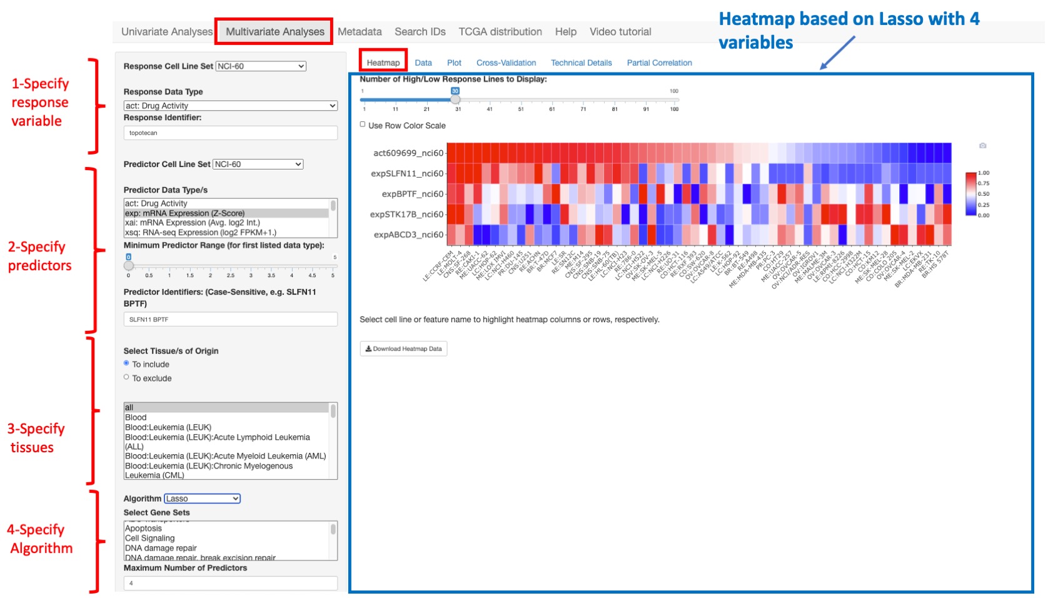1063x598 pixels.
Task: Click the Response Identifier field containing topotecan
Action: coord(230,133)
